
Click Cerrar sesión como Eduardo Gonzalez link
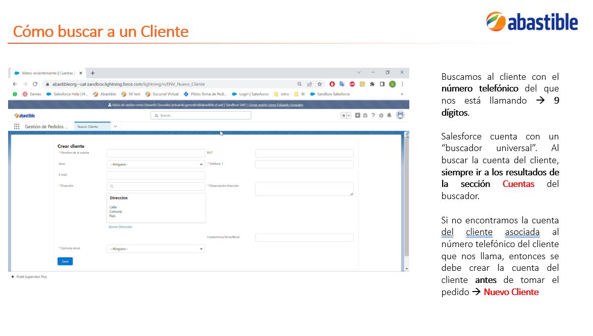276,105
